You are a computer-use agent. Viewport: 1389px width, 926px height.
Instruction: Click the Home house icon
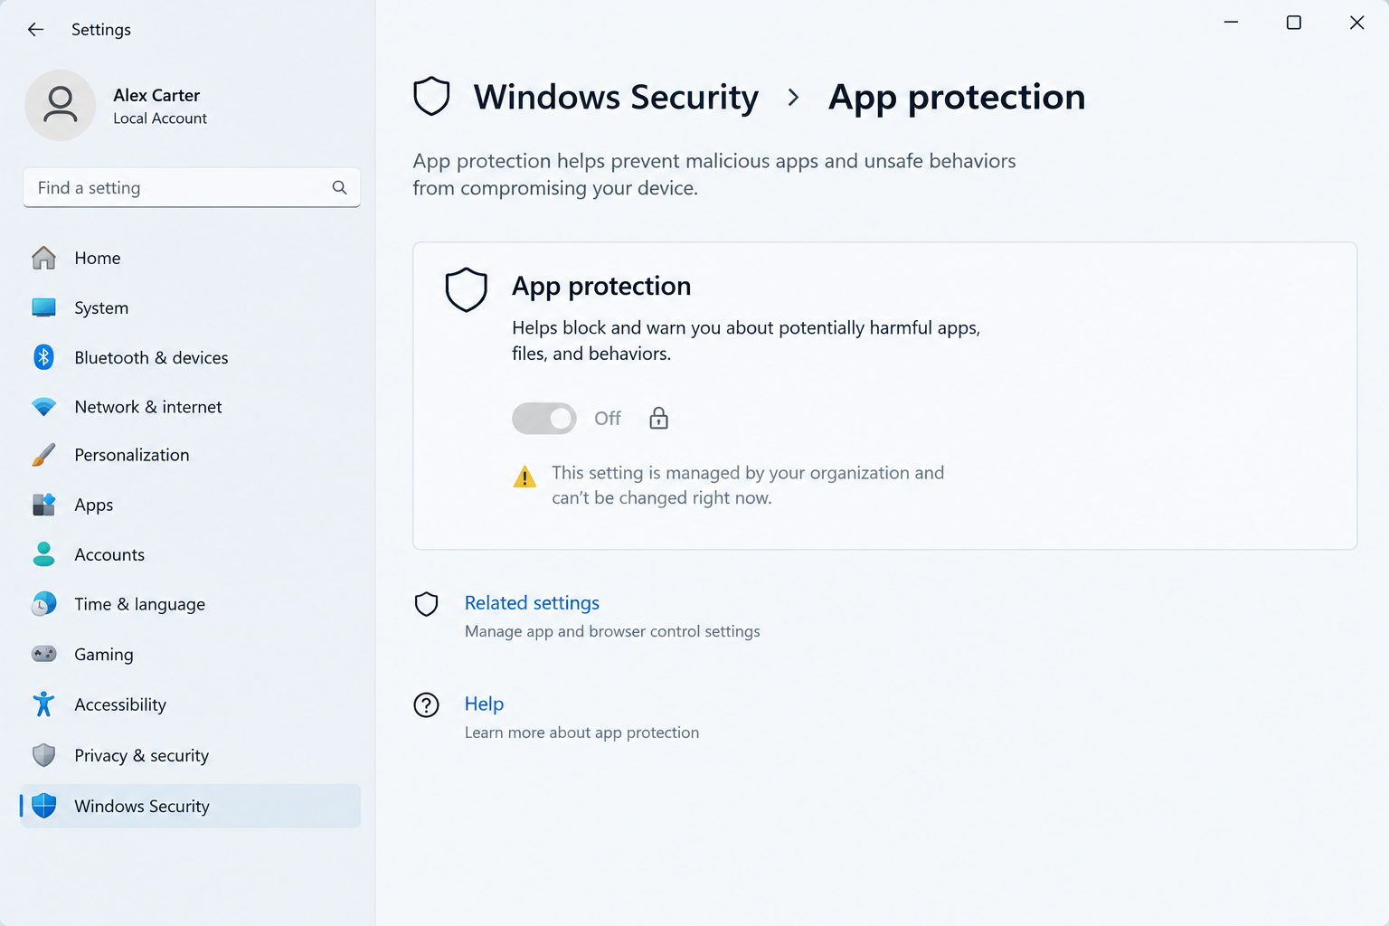click(43, 258)
